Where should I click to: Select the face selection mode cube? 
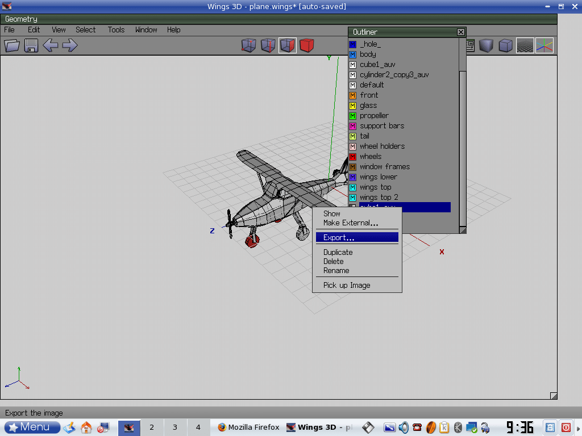[x=288, y=45]
